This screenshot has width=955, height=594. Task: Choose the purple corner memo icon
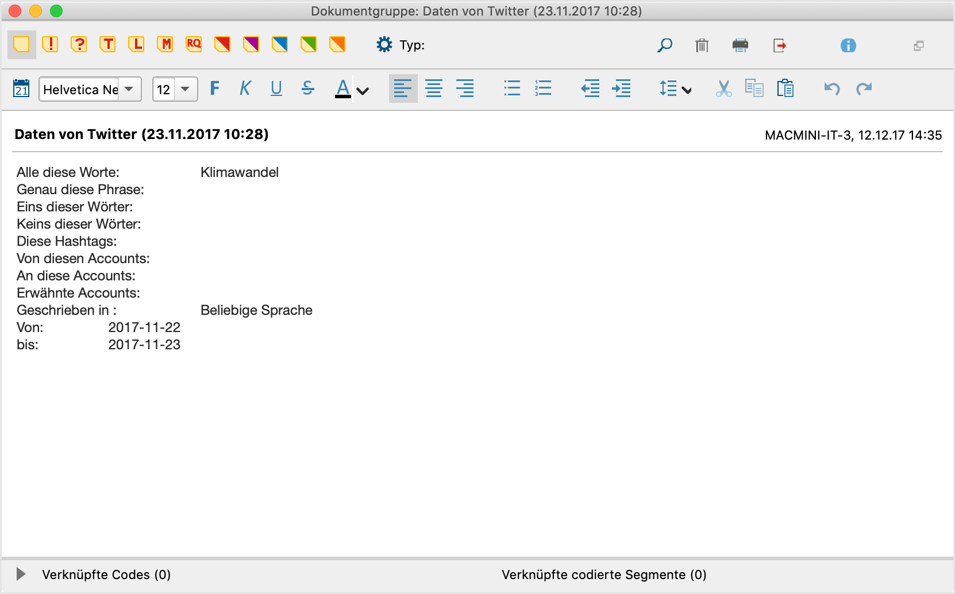point(252,45)
